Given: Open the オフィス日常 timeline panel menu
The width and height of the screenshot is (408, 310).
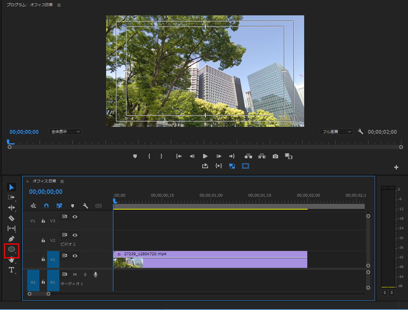Looking at the screenshot, I should 62,182.
